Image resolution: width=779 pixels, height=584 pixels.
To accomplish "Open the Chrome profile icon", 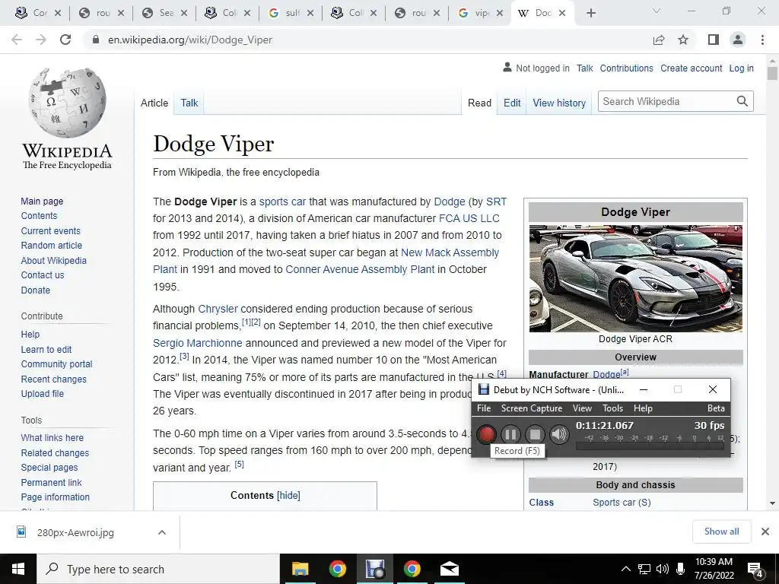I will pyautogui.click(x=738, y=40).
